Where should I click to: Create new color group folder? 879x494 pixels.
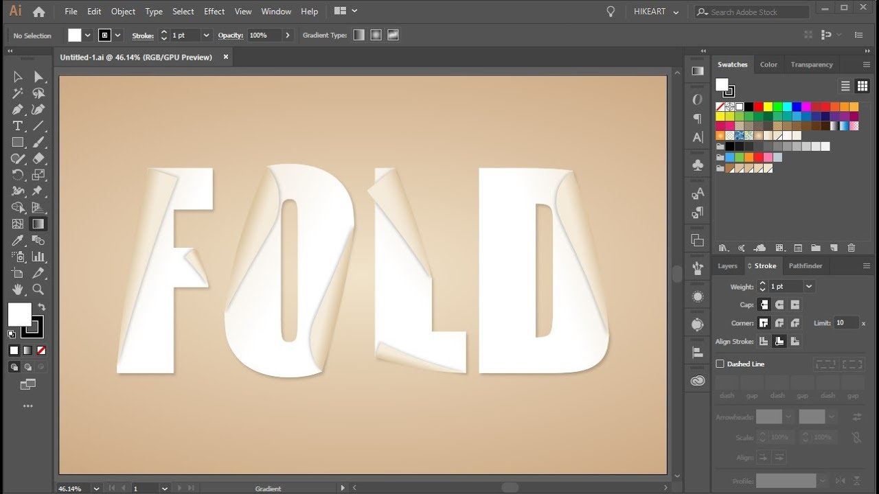point(815,248)
